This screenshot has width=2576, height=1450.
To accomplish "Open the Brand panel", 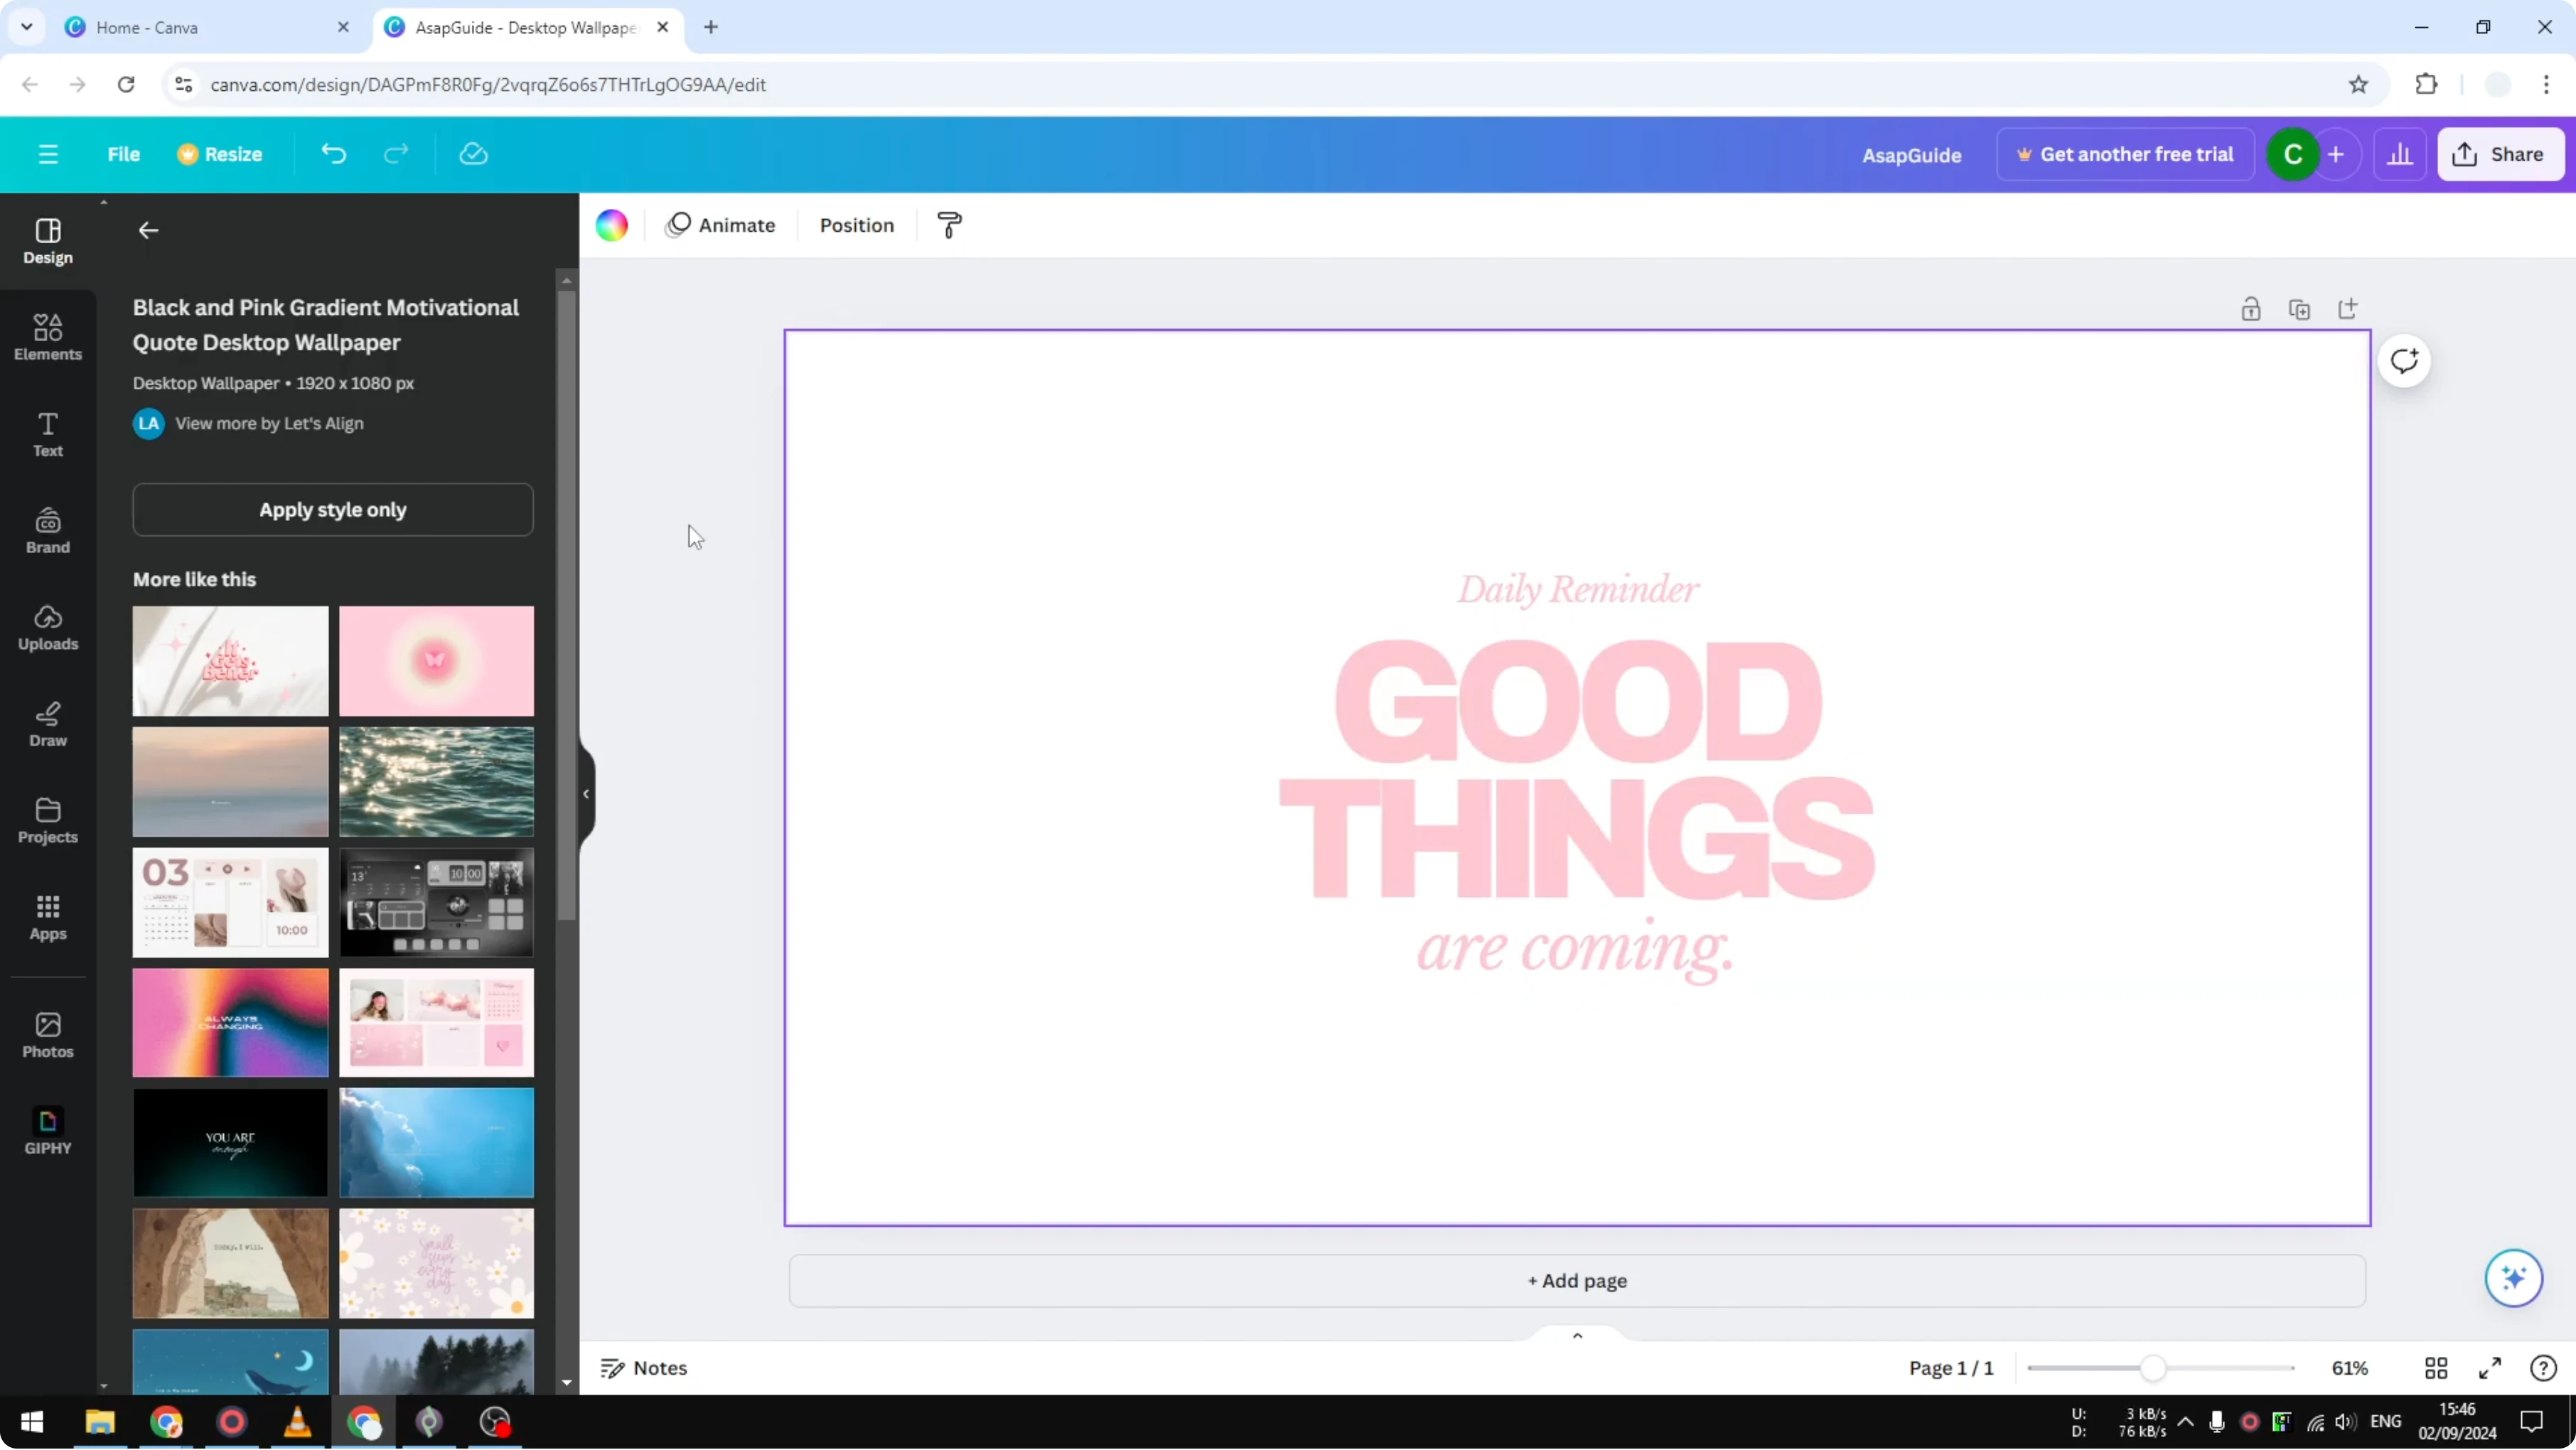I will [48, 531].
